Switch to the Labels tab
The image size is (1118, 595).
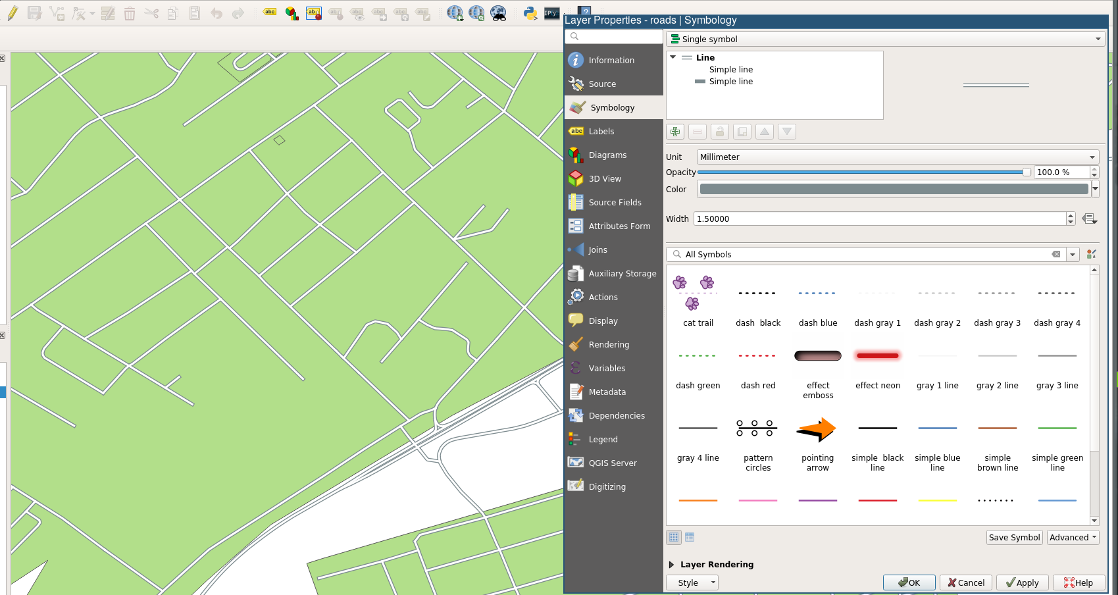click(x=601, y=131)
